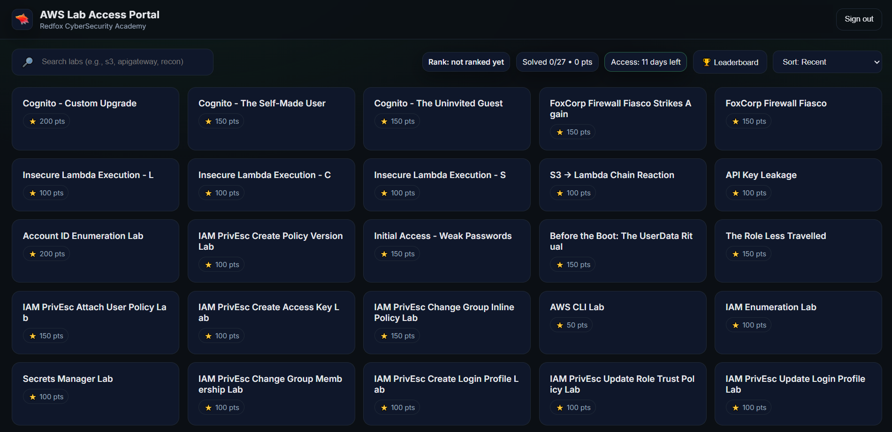The image size is (892, 432).
Task: Open the IAM Enumeration Lab card
Action: coord(798,322)
